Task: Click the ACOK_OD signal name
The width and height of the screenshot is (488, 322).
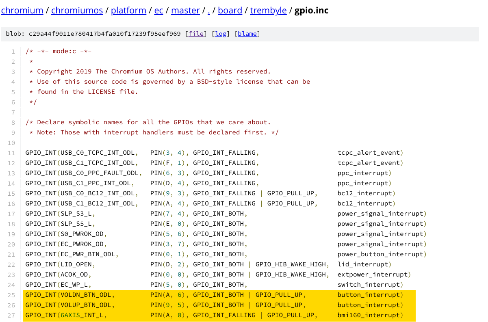Action: tap(74, 274)
